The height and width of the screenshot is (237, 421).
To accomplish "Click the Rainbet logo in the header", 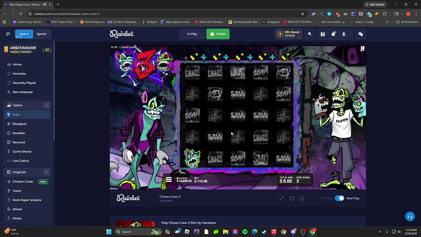I will (122, 34).
